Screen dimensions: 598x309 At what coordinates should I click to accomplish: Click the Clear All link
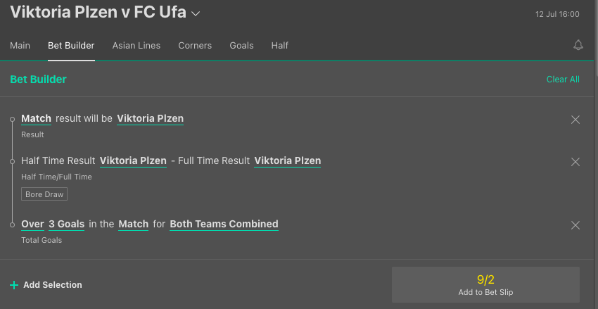[563, 80]
